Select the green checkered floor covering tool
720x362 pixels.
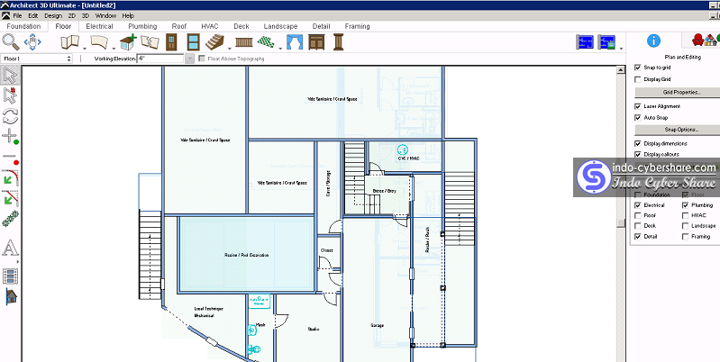(266, 42)
